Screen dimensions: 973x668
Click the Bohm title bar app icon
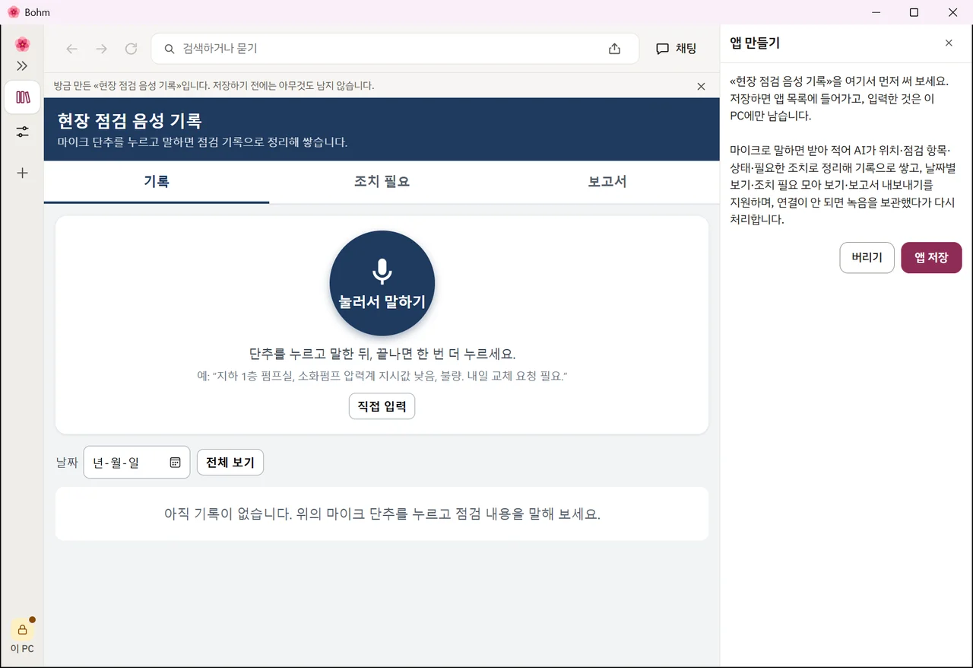point(13,12)
